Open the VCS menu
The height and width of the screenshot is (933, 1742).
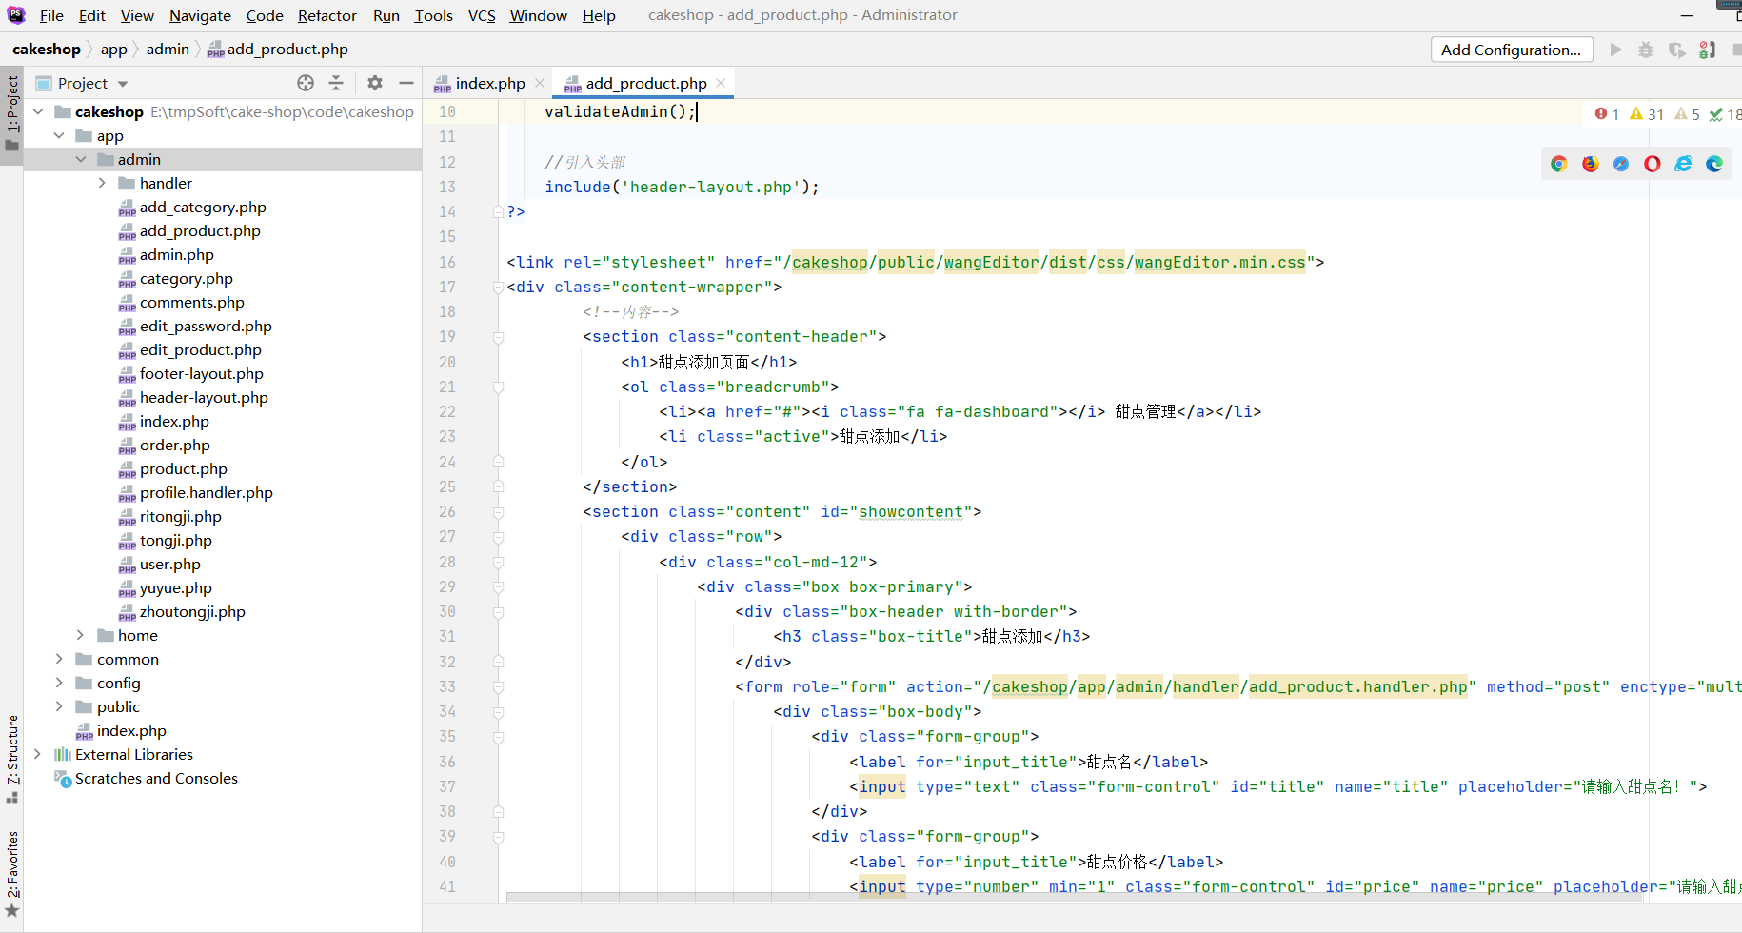(482, 15)
